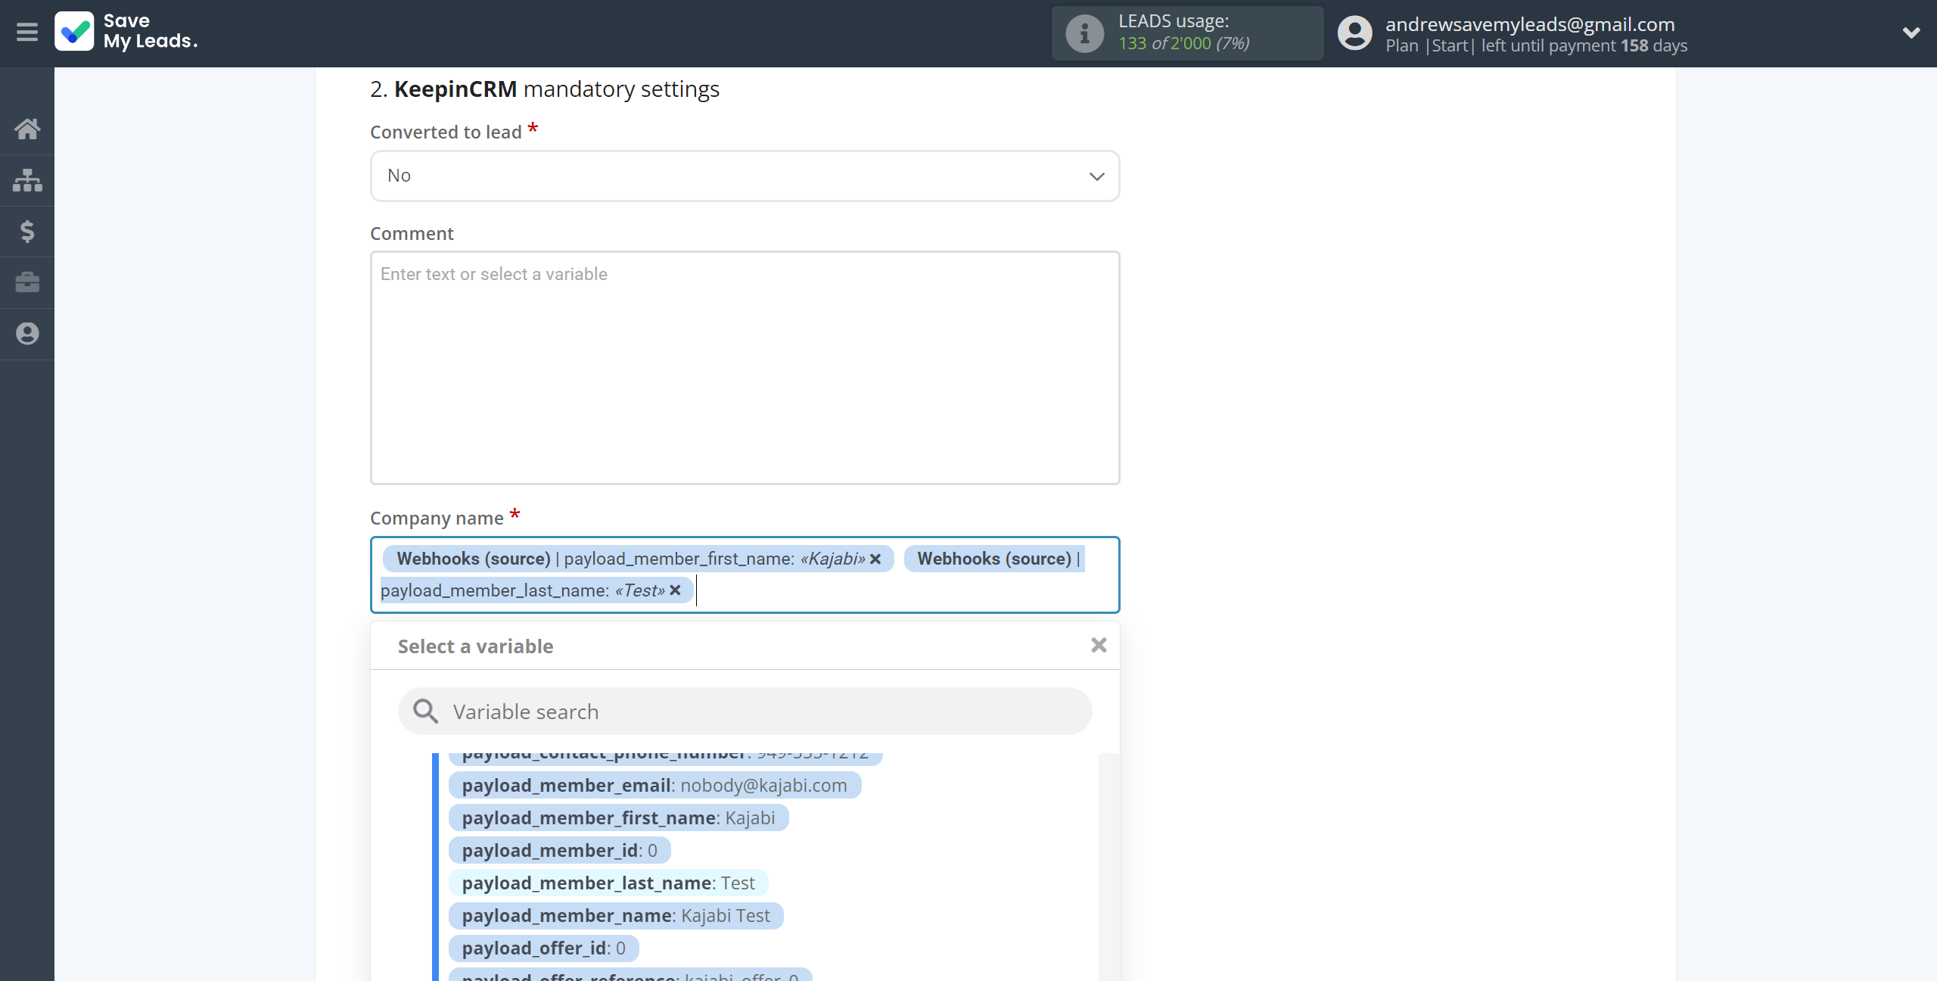This screenshot has width=1937, height=981.
Task: Click into the Comment text area
Action: (x=745, y=368)
